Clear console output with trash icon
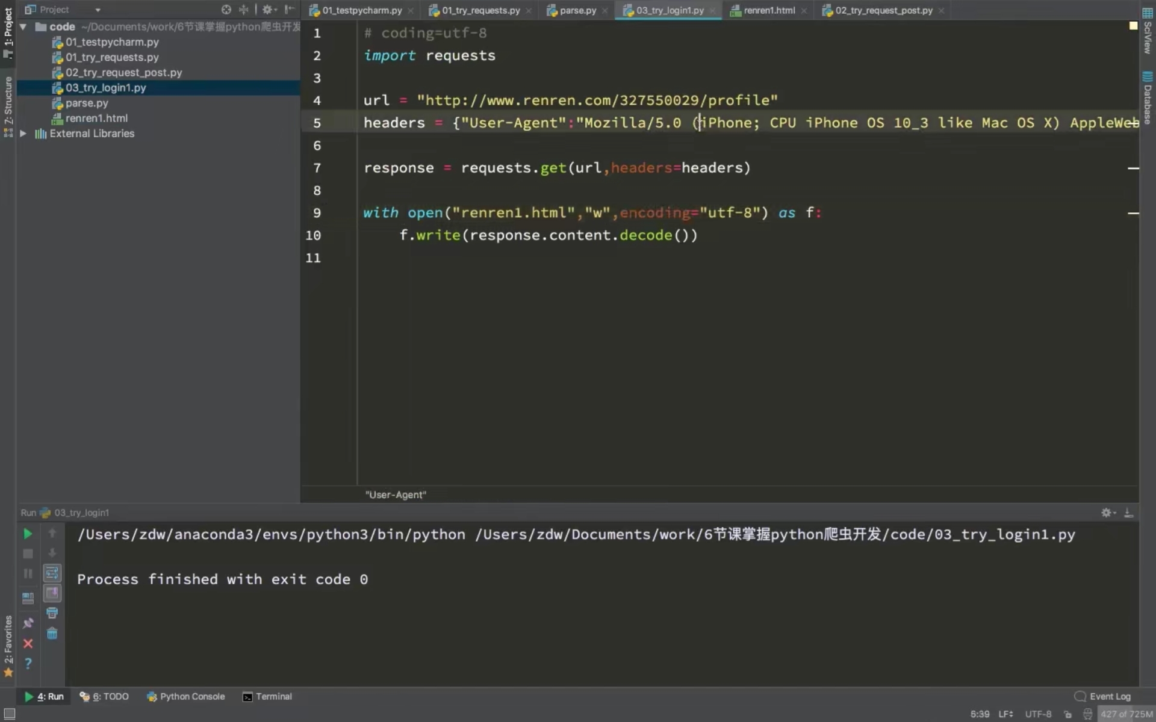This screenshot has width=1156, height=722. pos(52,634)
